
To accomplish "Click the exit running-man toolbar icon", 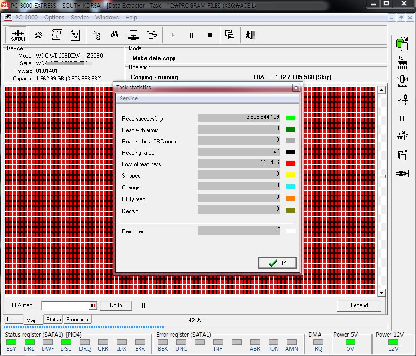I will tap(250, 35).
